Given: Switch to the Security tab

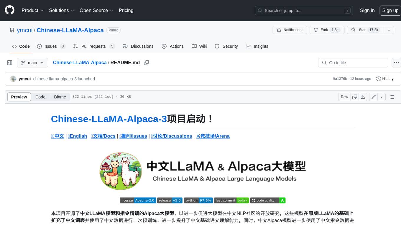Looking at the screenshot, I should click(226, 46).
